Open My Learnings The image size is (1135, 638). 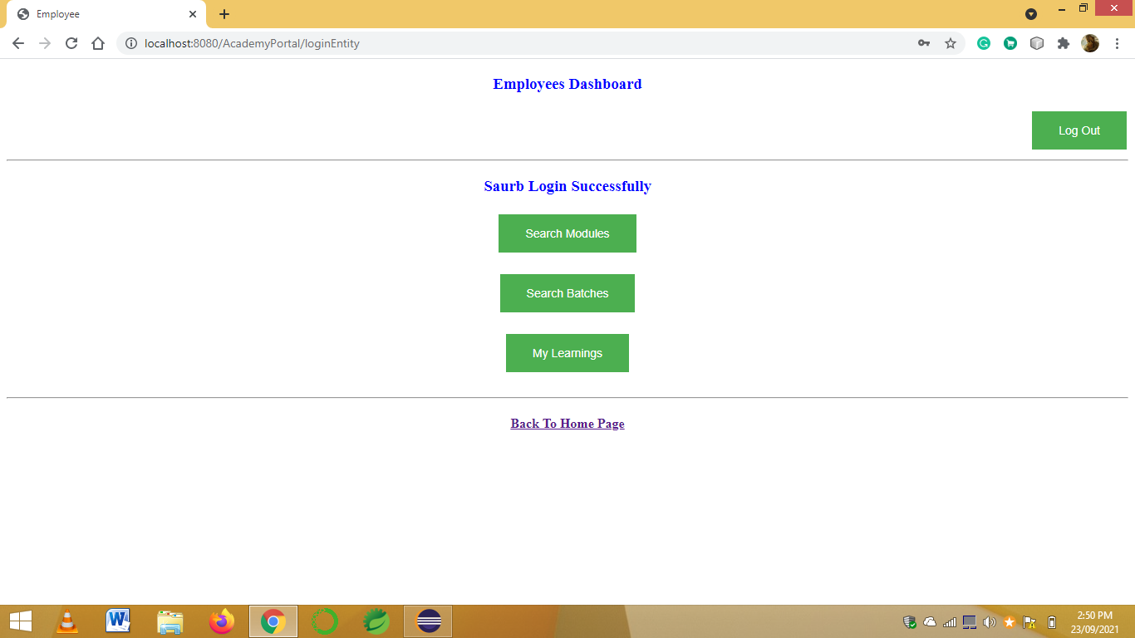coord(567,353)
